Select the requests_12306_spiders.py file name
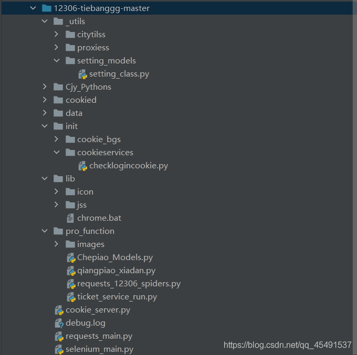 tap(129, 284)
